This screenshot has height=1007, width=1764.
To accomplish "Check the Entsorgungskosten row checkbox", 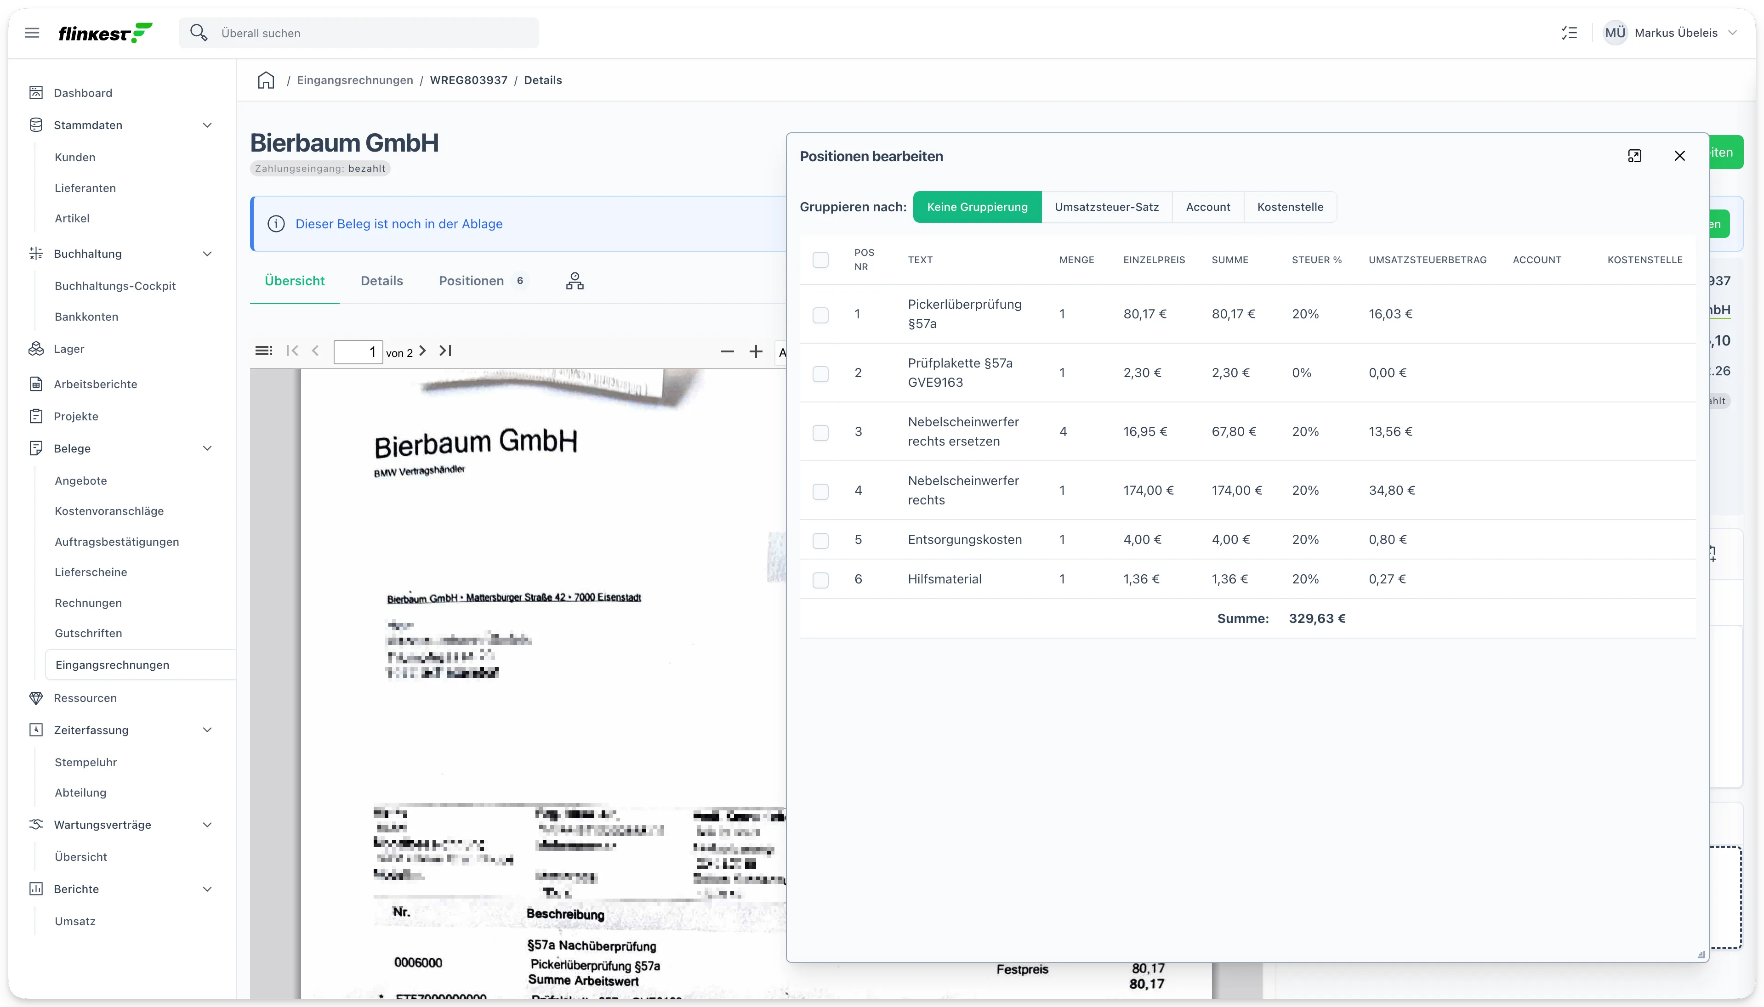I will coord(820,540).
